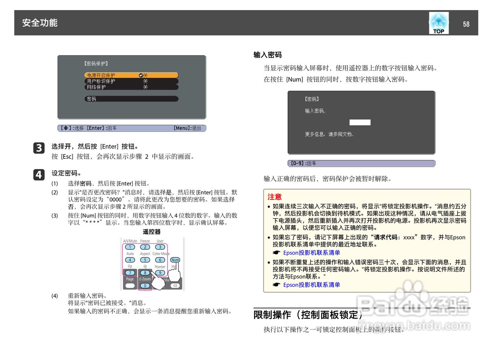Image resolution: width=501 pixels, height=354 pixels.
Task: Click the 【密码】 title in the password screen
Action: tap(312, 99)
